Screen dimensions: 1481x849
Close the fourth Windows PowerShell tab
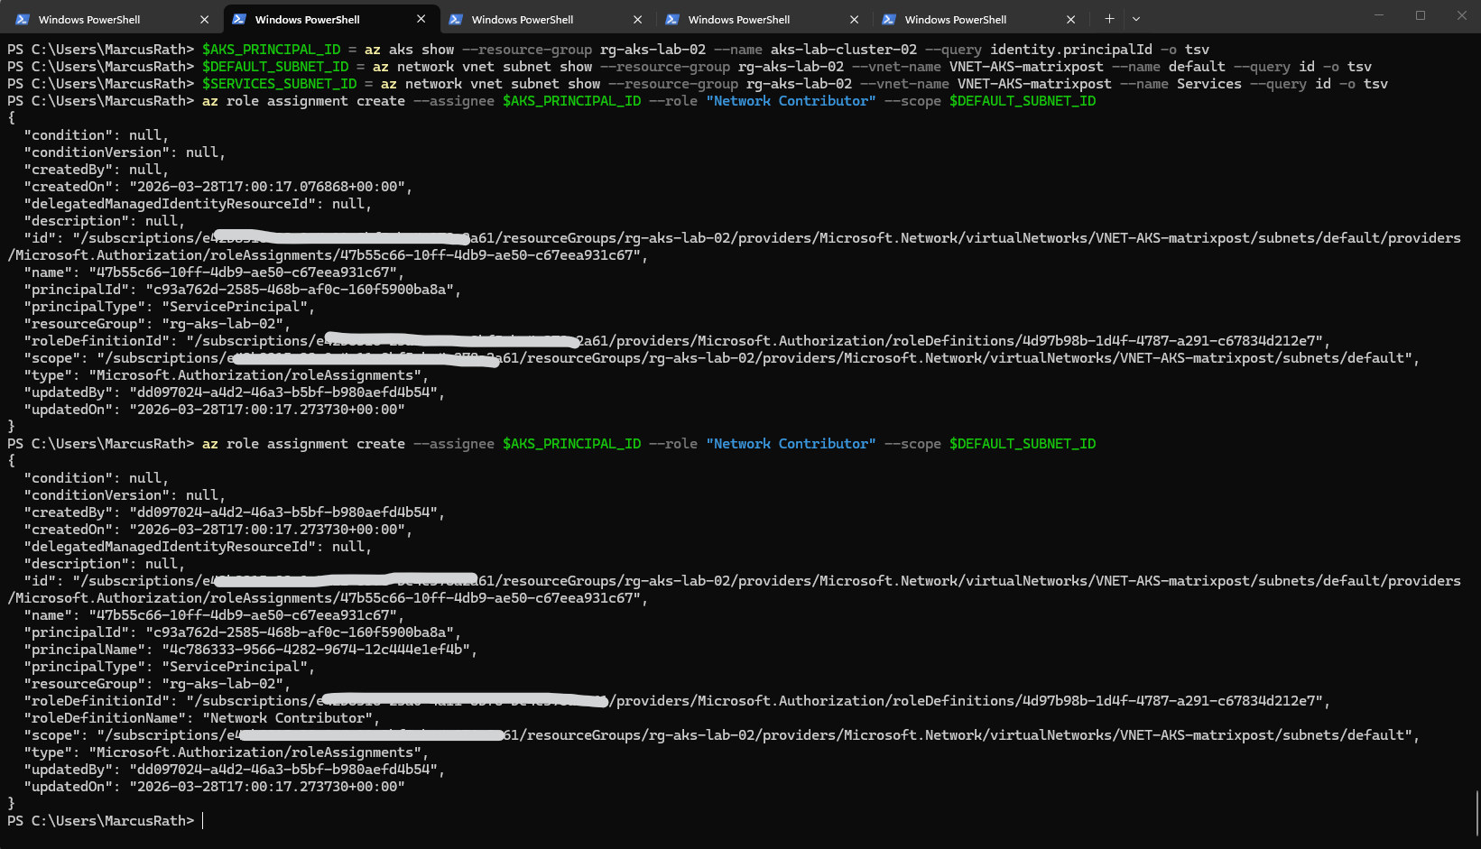854,19
